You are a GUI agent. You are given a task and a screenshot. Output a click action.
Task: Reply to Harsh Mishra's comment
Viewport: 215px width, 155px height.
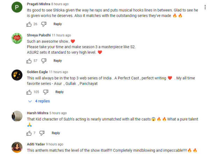tap(56, 133)
